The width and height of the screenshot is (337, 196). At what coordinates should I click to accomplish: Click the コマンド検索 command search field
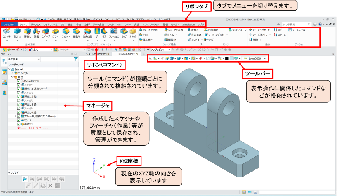pos(296,24)
